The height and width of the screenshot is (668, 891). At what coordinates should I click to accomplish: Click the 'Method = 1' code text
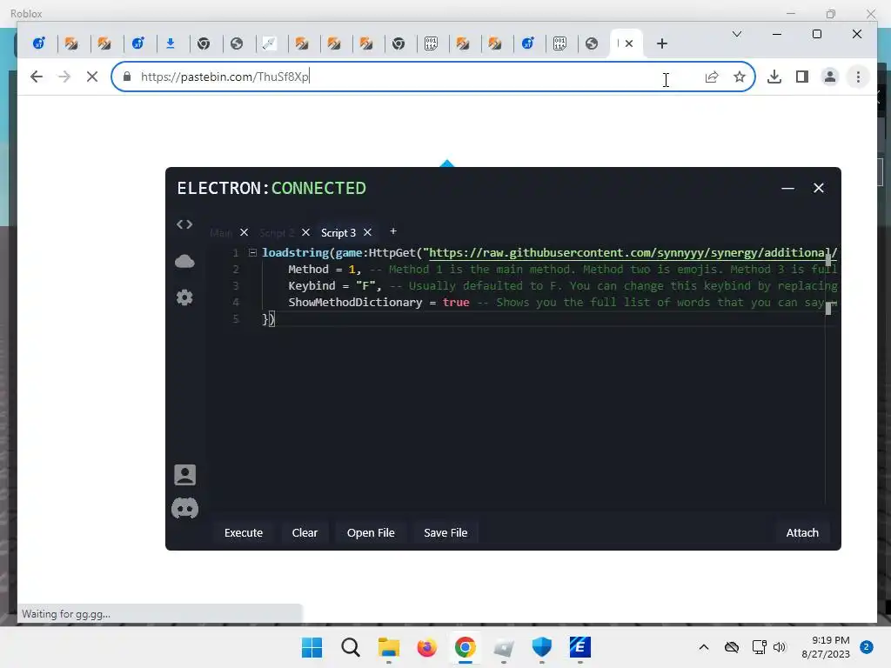point(322,270)
